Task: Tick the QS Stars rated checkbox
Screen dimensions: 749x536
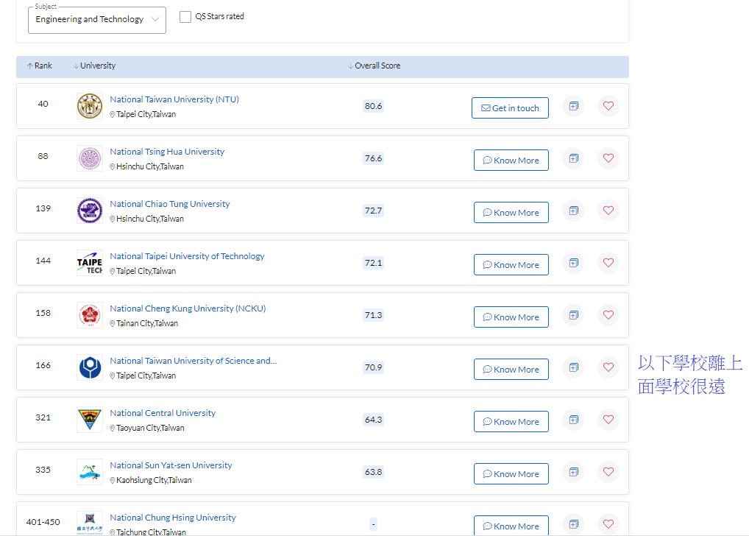Action: coord(185,17)
